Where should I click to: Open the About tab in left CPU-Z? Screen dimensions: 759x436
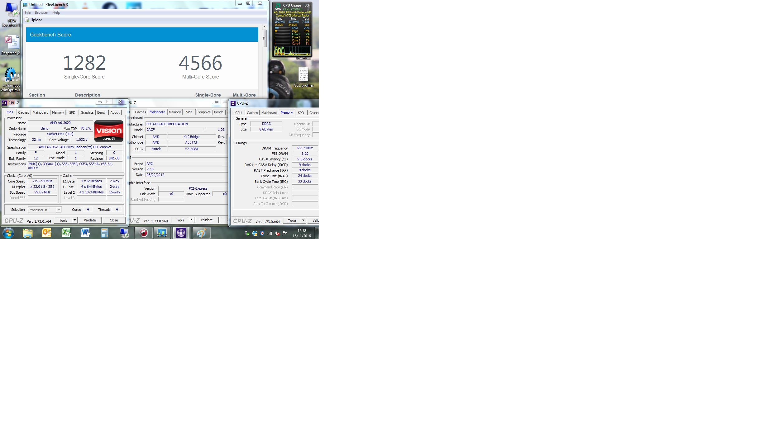(x=115, y=112)
